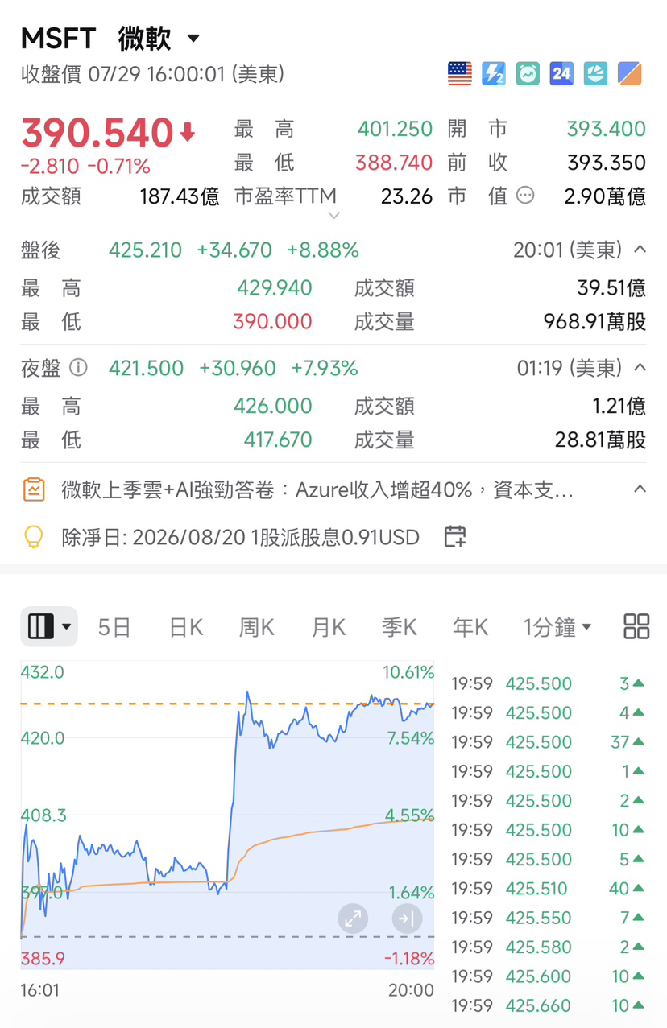Tap the blue-orange diagonal square icon

click(x=630, y=74)
